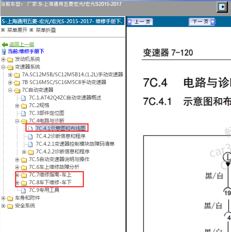Click the 7C.6 folder icon
The height and width of the screenshot is (232, 231).
24,168
